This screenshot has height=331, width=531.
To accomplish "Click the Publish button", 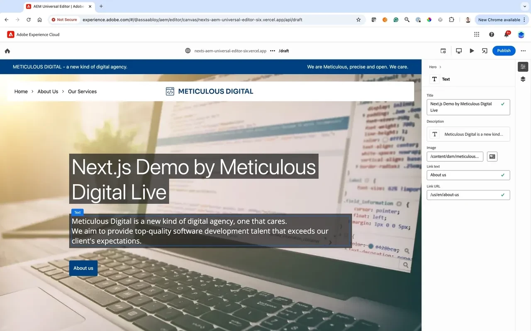I will [504, 51].
